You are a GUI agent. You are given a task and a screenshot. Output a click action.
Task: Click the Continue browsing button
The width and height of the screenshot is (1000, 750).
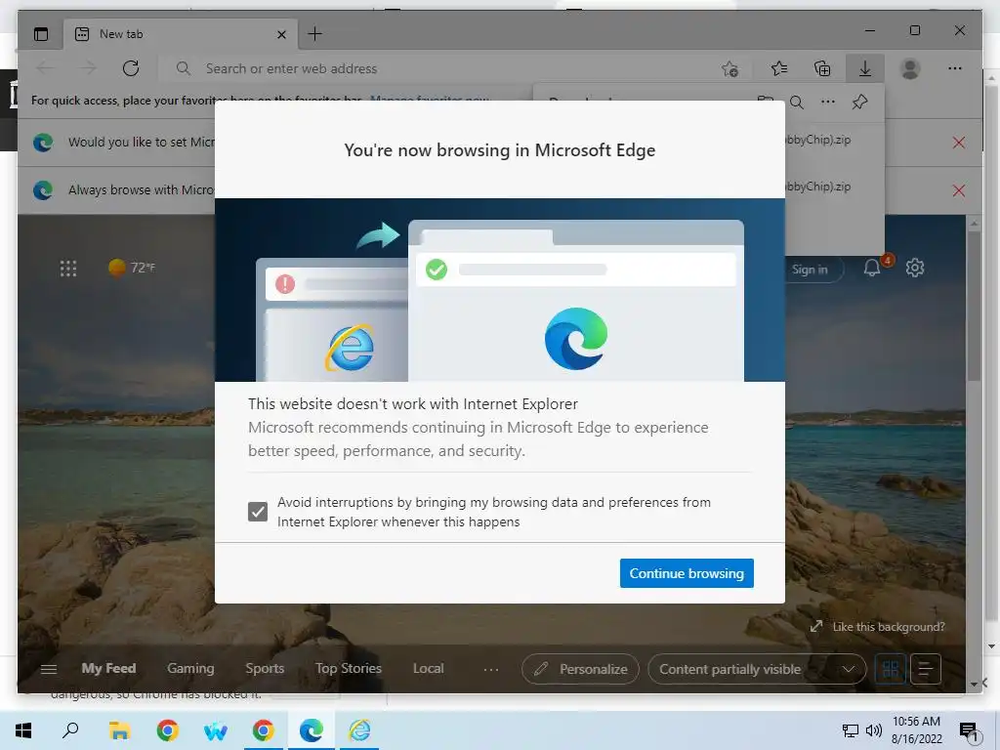(687, 573)
